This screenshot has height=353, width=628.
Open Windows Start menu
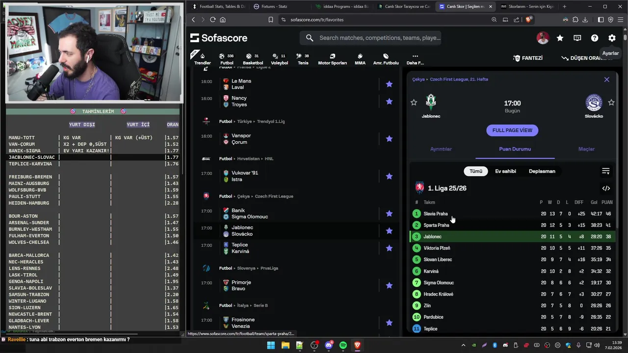tap(271, 345)
